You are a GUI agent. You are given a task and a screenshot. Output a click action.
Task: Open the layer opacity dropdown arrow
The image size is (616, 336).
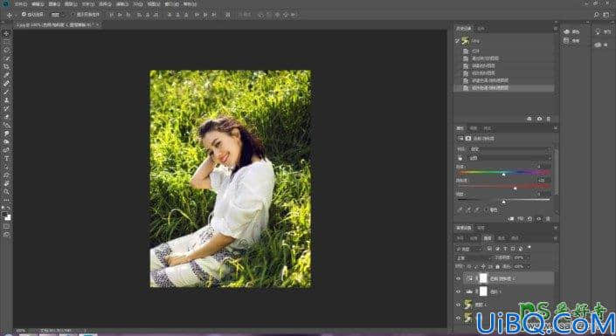point(528,257)
